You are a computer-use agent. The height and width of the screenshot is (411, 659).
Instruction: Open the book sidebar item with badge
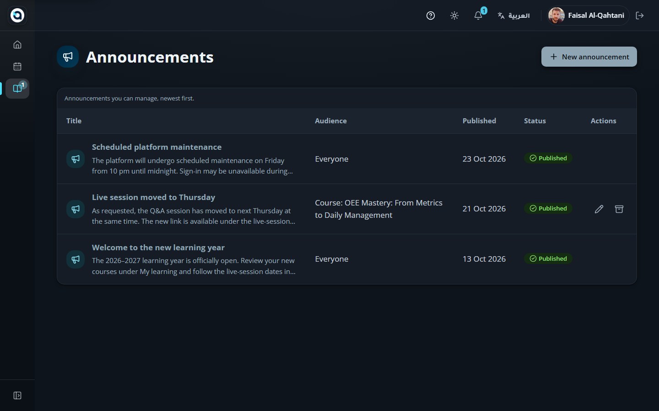17,89
